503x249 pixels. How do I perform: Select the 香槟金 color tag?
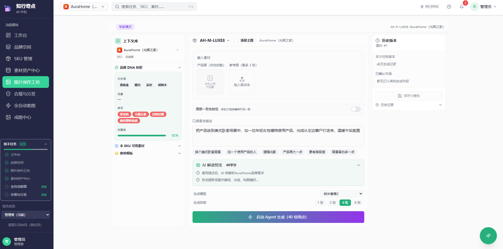(124, 85)
